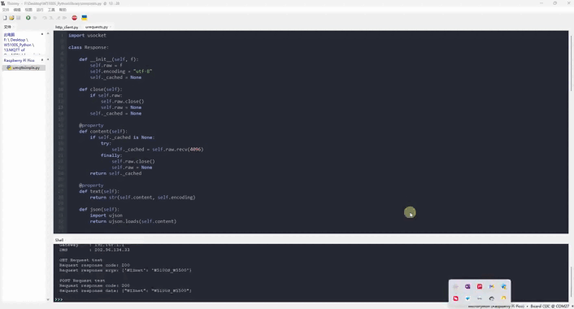
Task: Click the DNS 202.96.134.33 shell line
Action: 94,250
